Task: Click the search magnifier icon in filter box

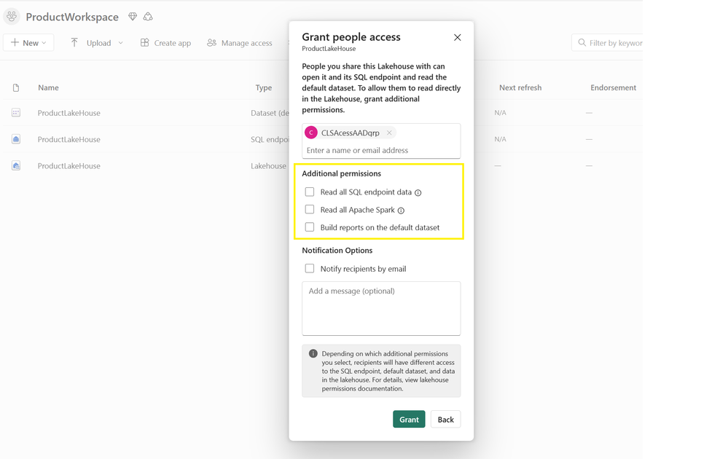Action: pyautogui.click(x=582, y=43)
